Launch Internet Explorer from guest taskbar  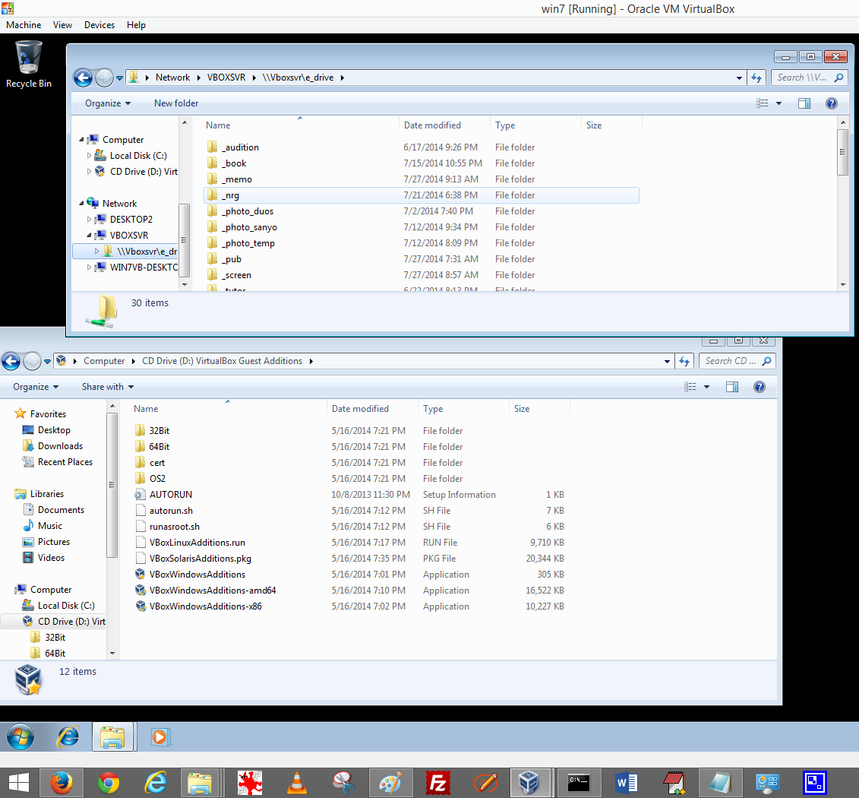(x=68, y=737)
